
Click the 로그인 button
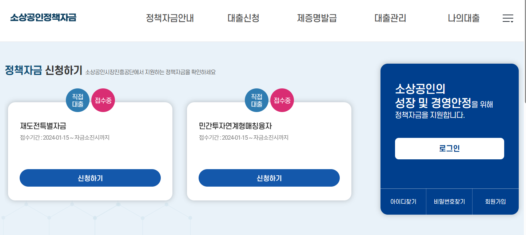click(x=449, y=148)
